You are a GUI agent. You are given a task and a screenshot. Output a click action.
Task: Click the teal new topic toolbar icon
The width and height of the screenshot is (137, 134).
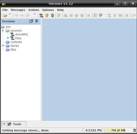tap(52, 15)
